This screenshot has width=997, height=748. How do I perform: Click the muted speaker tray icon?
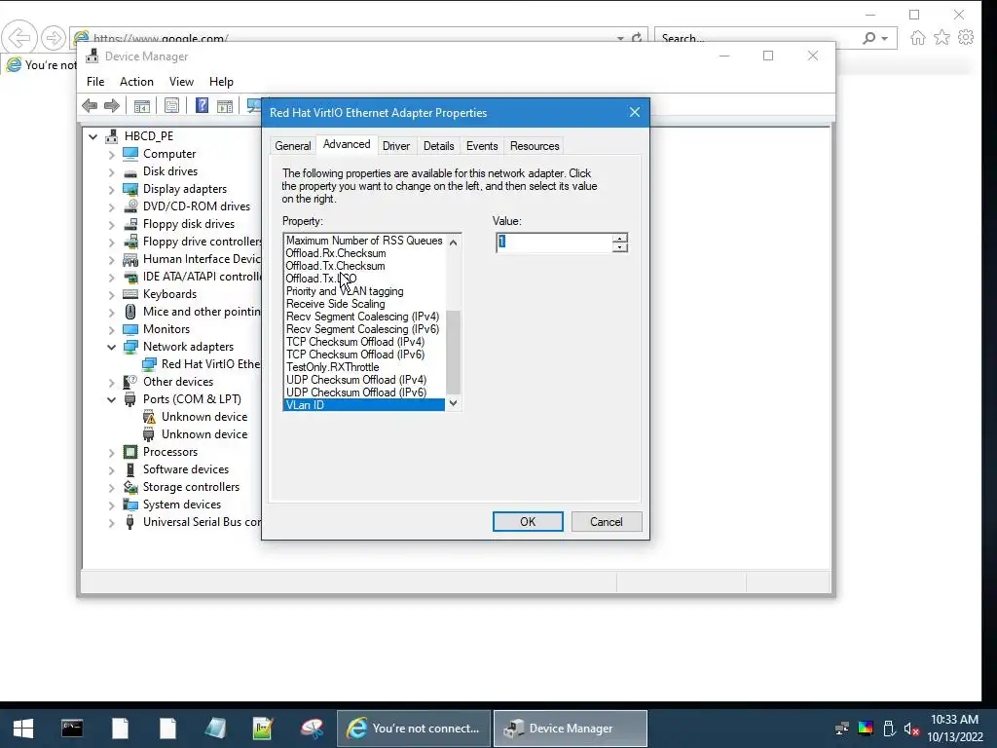tap(911, 729)
